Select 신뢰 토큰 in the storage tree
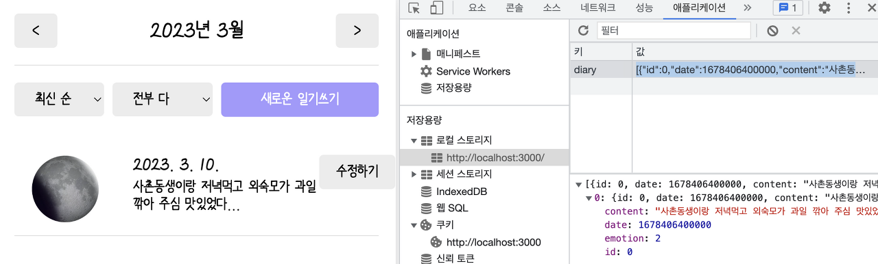The image size is (878, 264). click(455, 259)
